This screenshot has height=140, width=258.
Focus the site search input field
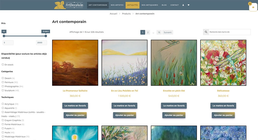[230, 32]
